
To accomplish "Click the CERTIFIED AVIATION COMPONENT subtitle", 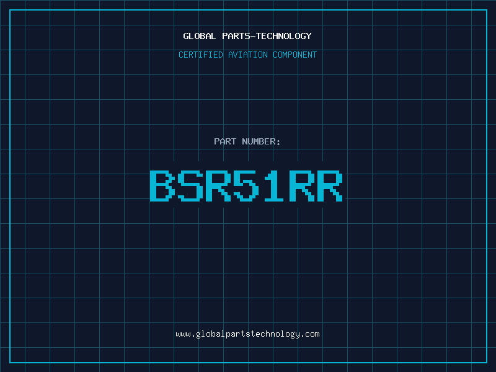I will [247, 55].
